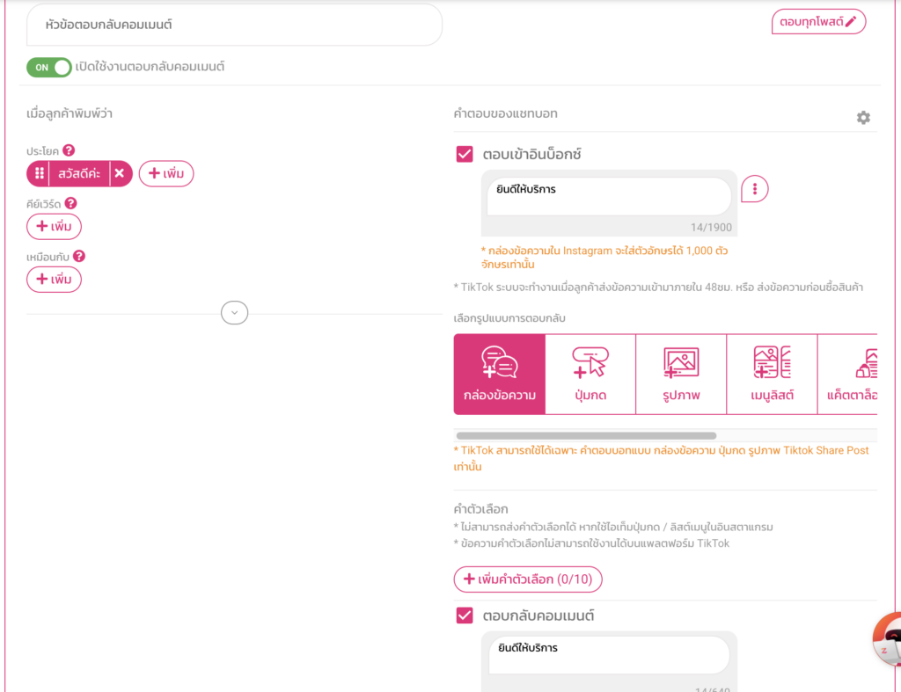This screenshot has height=692, width=901.
Task: Select the ปุ่มกด reply format
Action: tap(590, 374)
